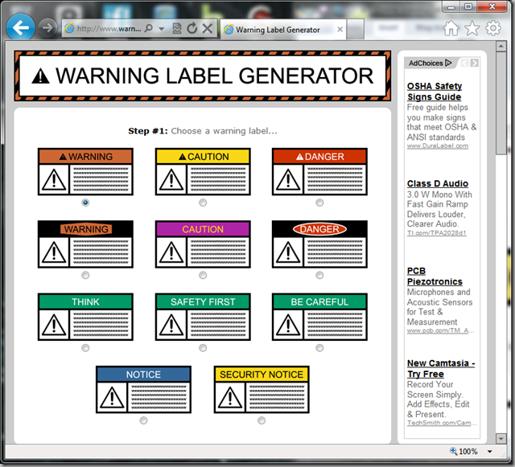515x467 pixels.
Task: Expand the address bar autocomplete dropdown arrow
Action: point(162,29)
